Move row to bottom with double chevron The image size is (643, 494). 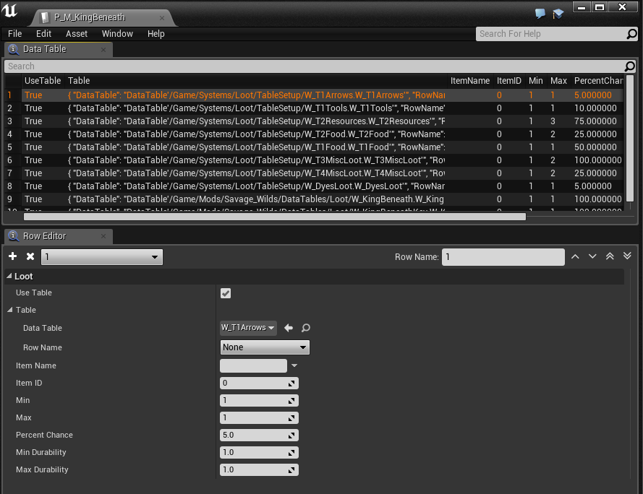coord(627,256)
